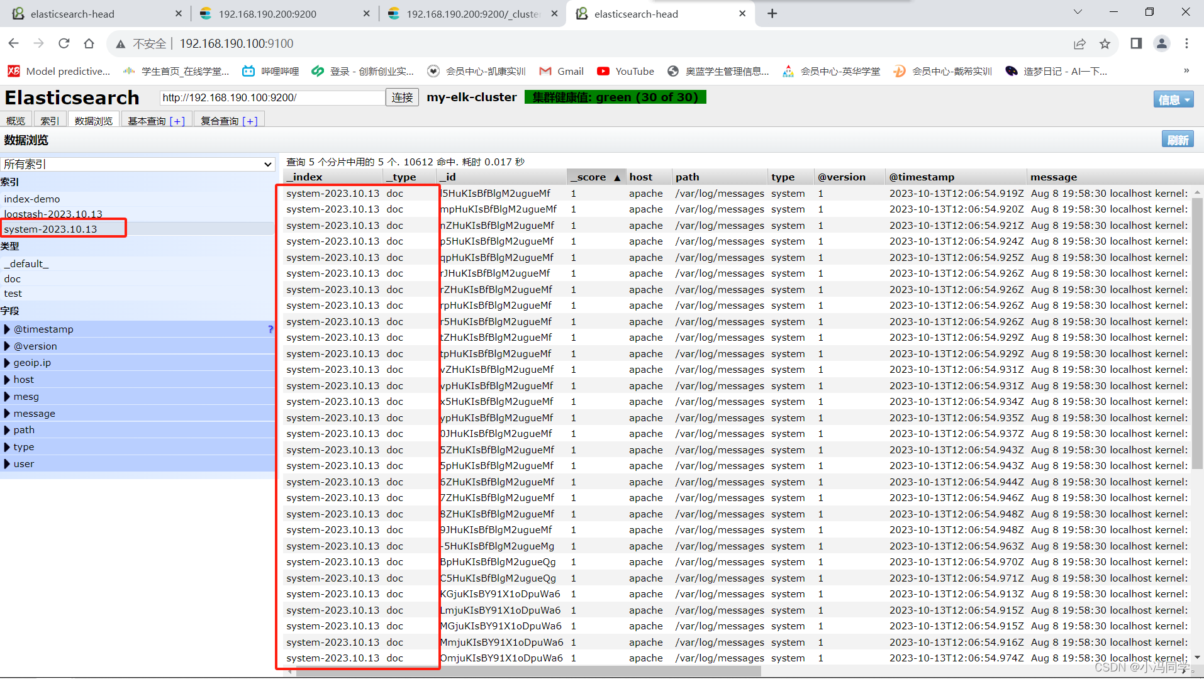Click the help question mark beside @timestamp

pos(270,329)
